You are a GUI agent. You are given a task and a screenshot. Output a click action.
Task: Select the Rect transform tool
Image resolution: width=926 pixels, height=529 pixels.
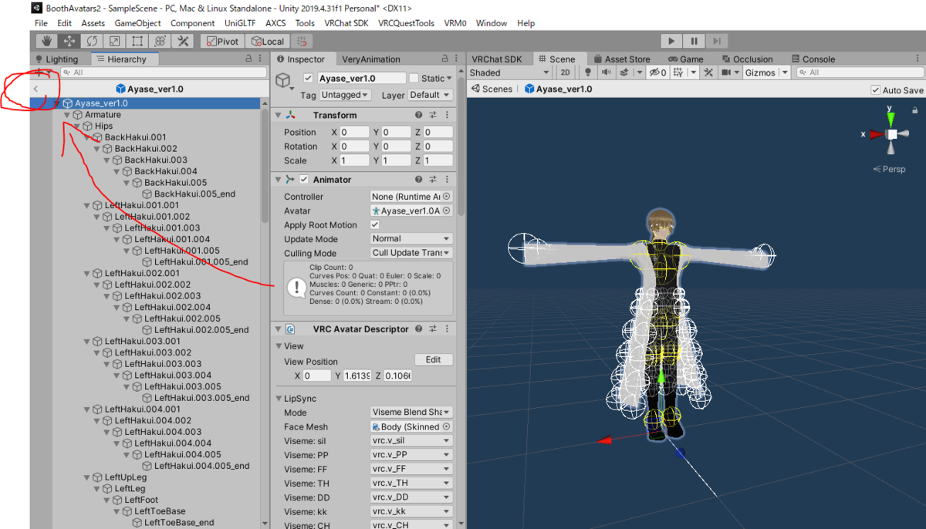137,41
